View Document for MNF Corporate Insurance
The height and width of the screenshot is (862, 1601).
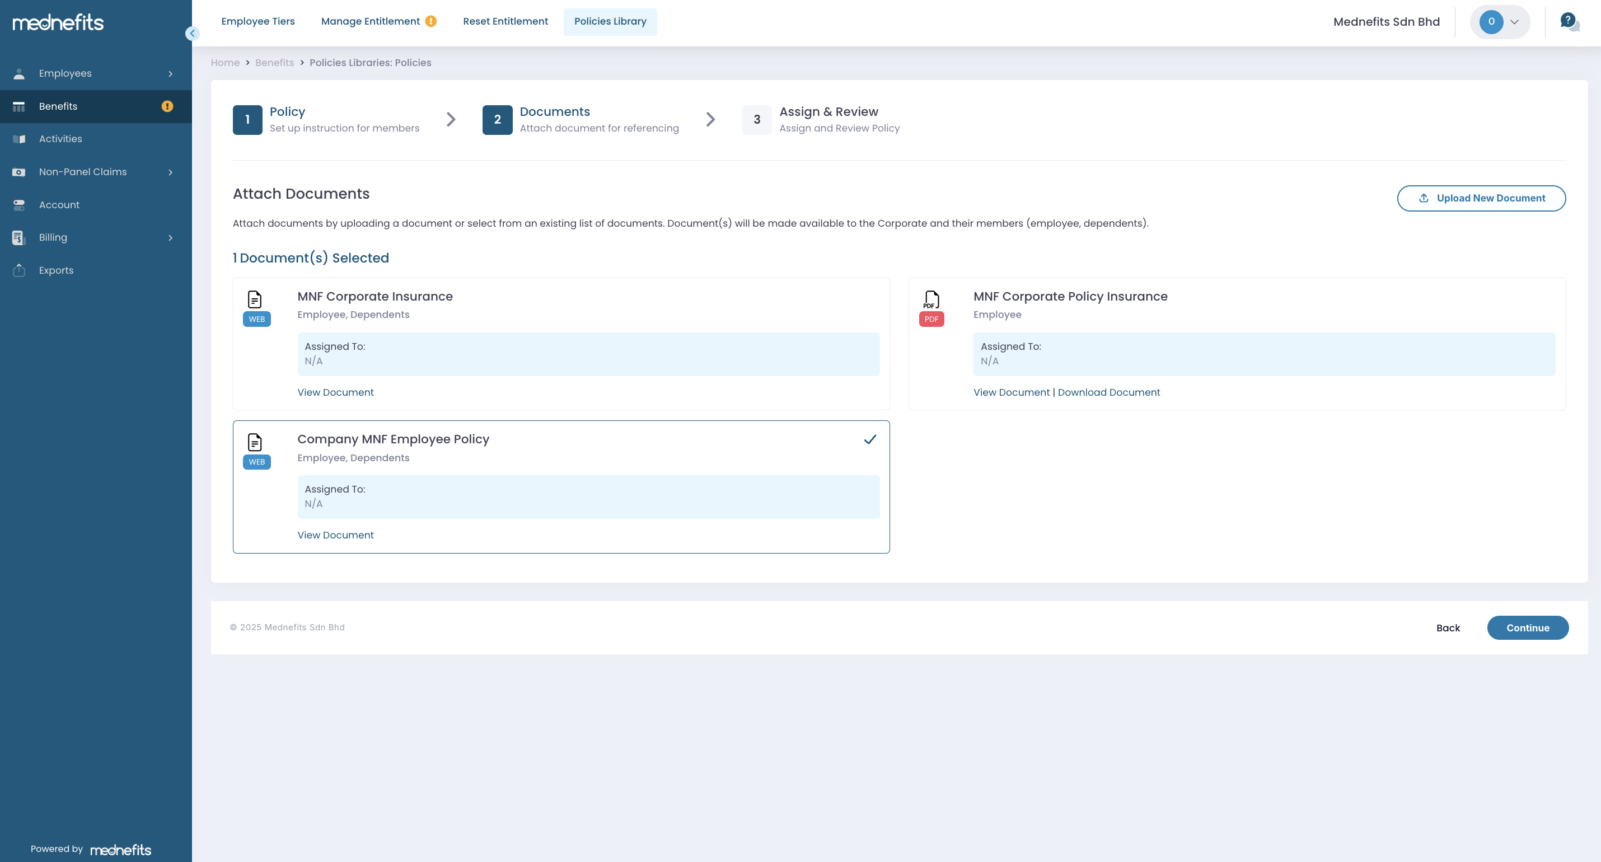coord(336,393)
